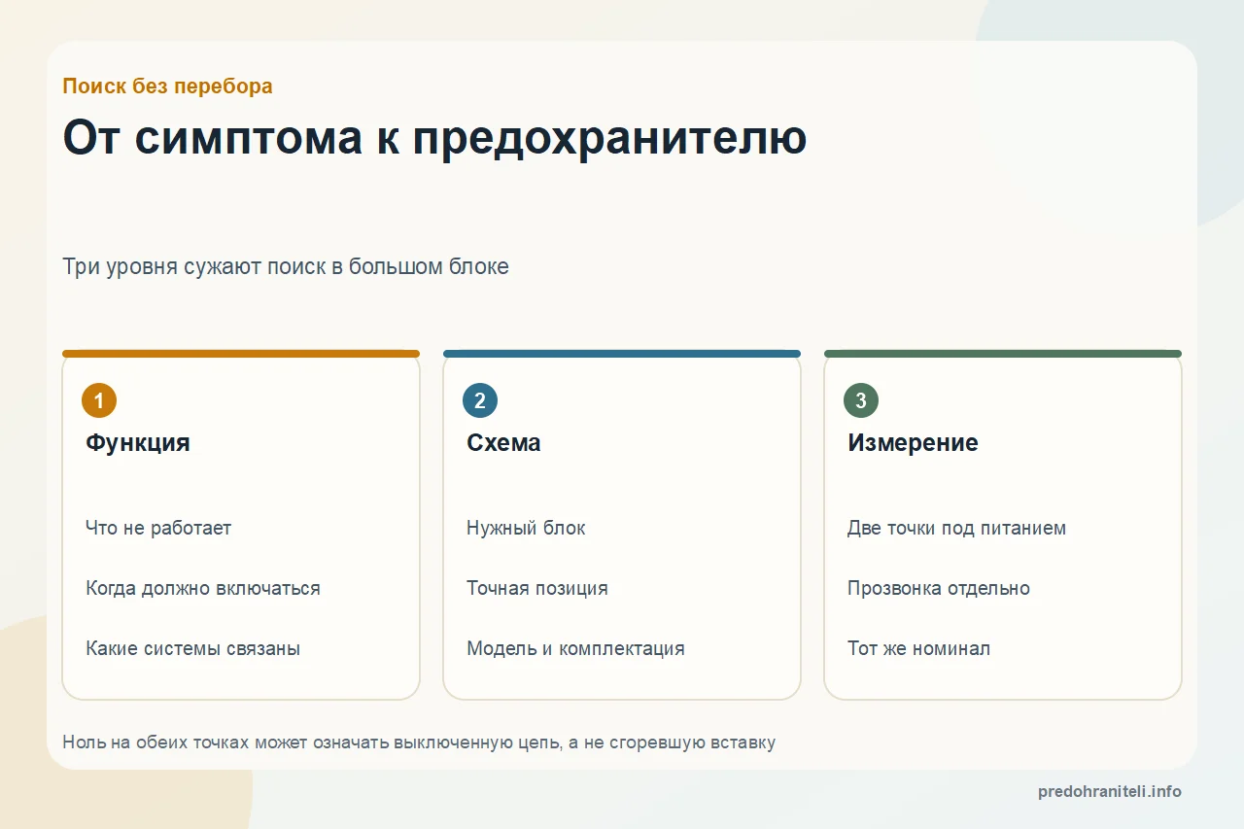
Task: Click the 'Измерение' card title
Action: pos(913,443)
